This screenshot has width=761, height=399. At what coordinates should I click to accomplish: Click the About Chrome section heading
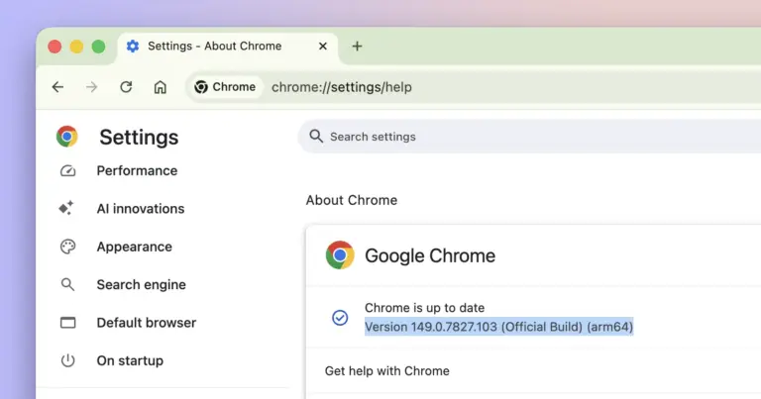tap(352, 200)
